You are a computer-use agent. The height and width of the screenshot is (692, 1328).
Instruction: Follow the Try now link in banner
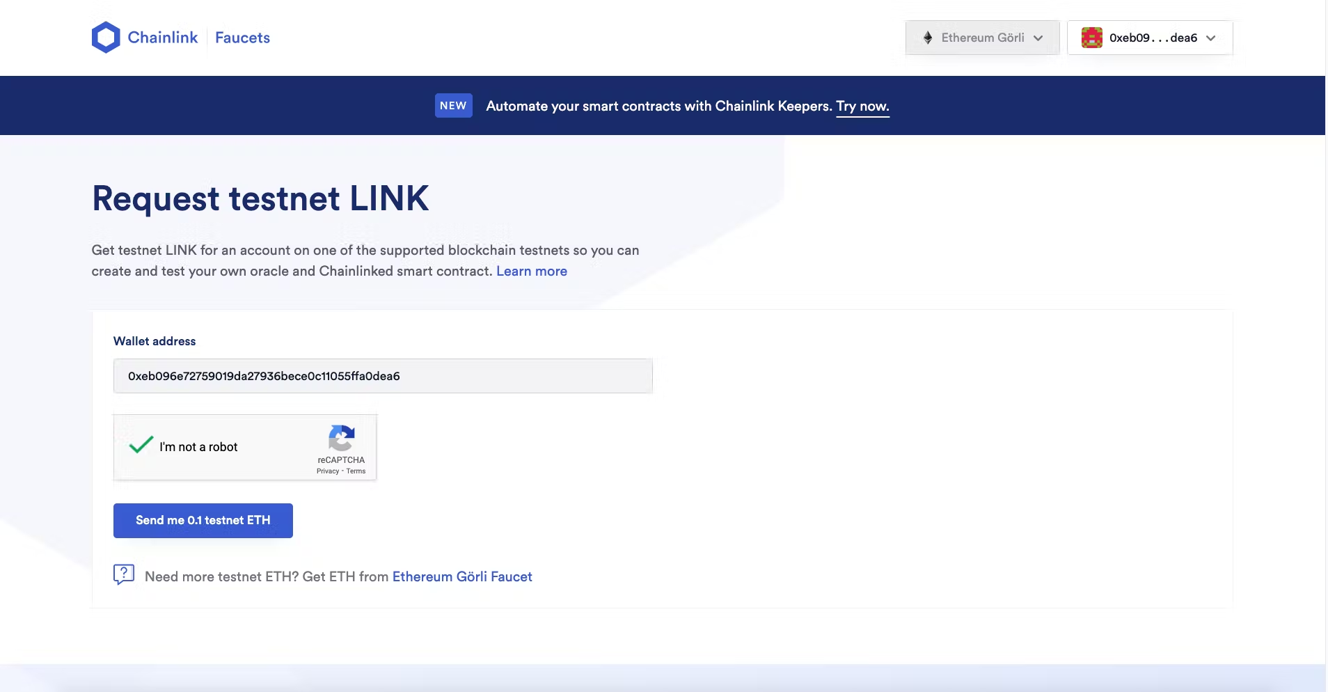pyautogui.click(x=862, y=107)
